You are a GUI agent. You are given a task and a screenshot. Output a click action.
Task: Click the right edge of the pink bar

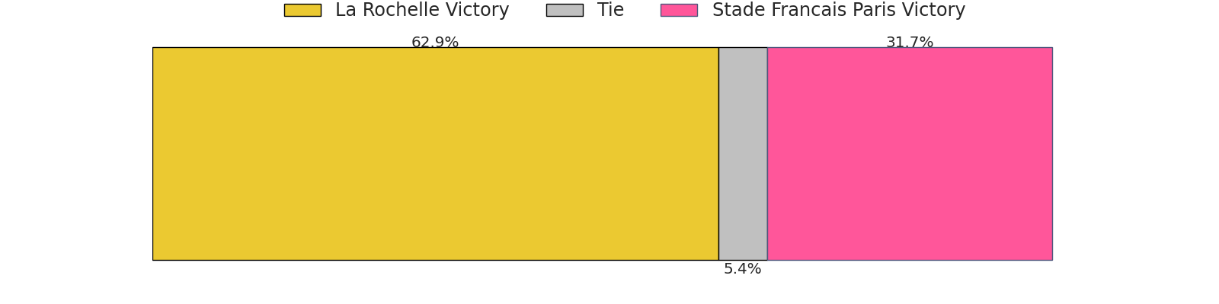pyautogui.click(x=1052, y=154)
